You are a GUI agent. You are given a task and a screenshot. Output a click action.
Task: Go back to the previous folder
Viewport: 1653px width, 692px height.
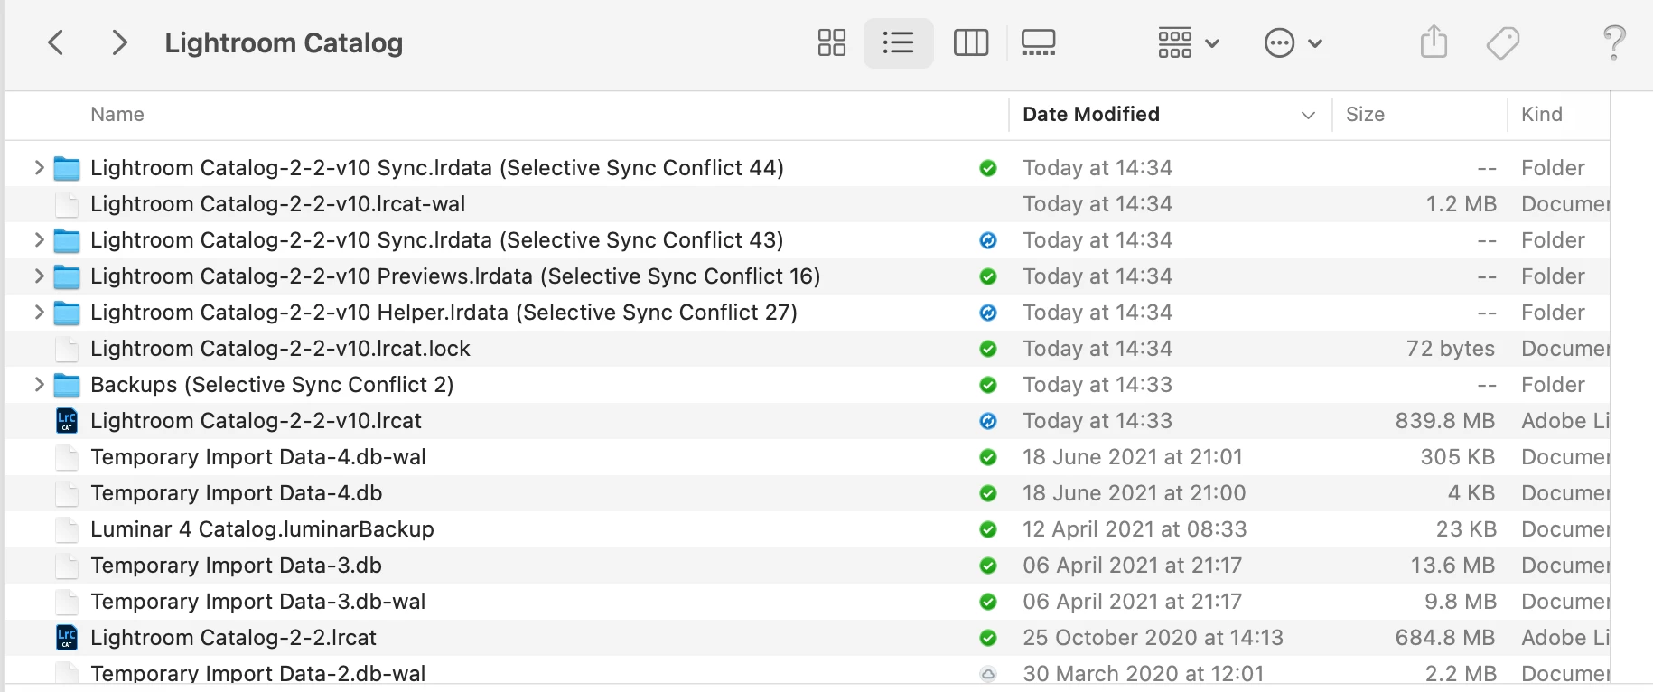click(x=56, y=42)
